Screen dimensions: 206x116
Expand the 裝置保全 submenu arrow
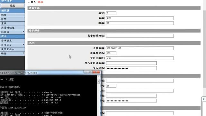tap(23, 45)
